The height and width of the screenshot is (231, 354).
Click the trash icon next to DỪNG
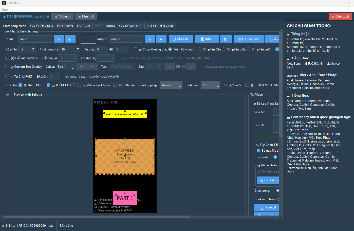pyautogui.click(x=225, y=39)
